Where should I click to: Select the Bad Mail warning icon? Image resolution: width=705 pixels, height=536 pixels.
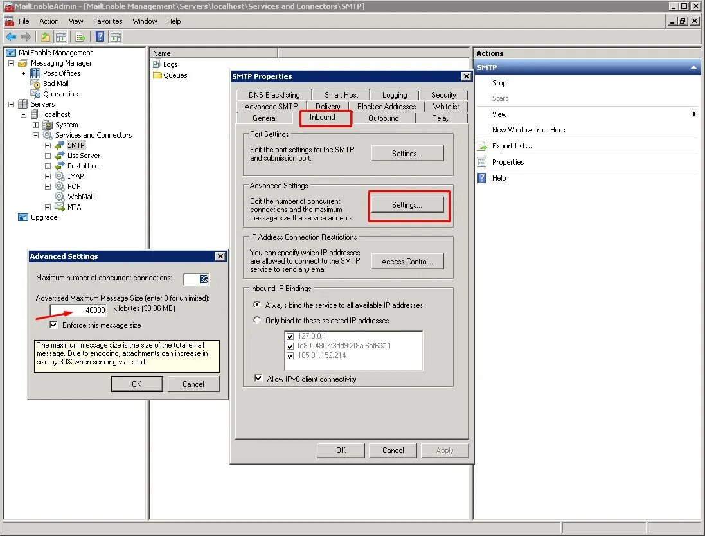click(x=35, y=84)
